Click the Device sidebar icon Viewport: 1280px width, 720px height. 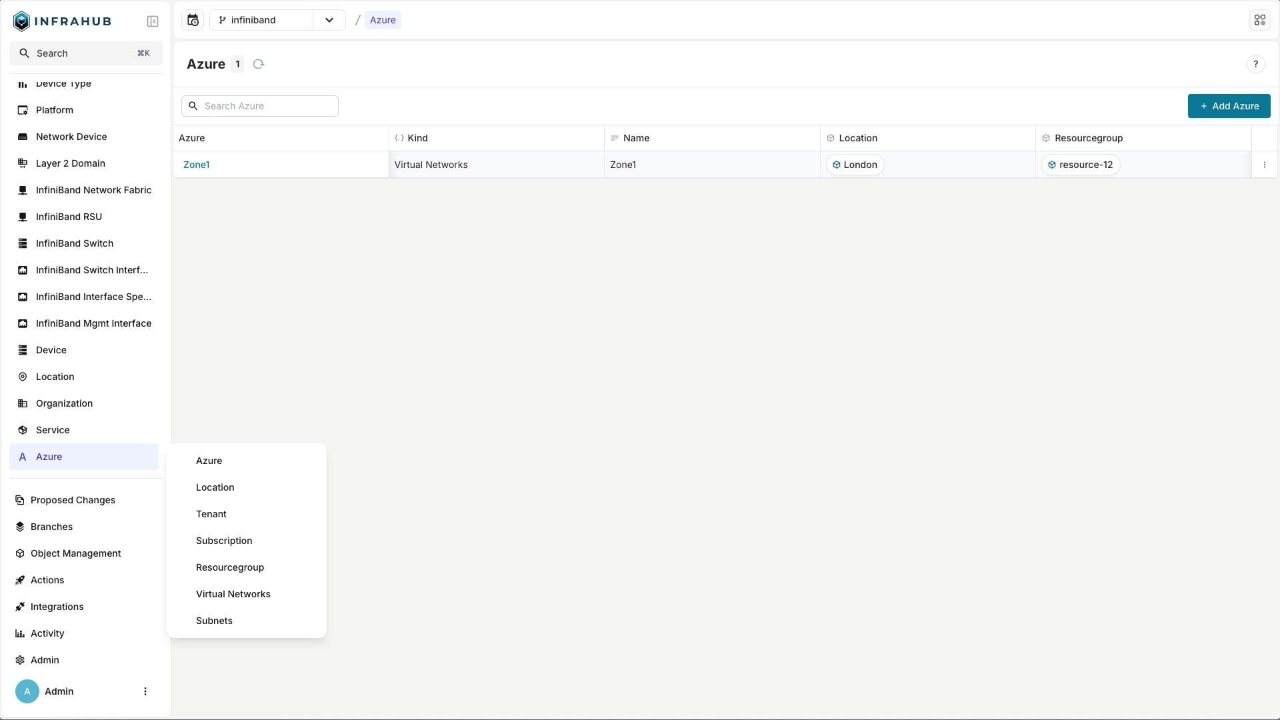coord(23,350)
